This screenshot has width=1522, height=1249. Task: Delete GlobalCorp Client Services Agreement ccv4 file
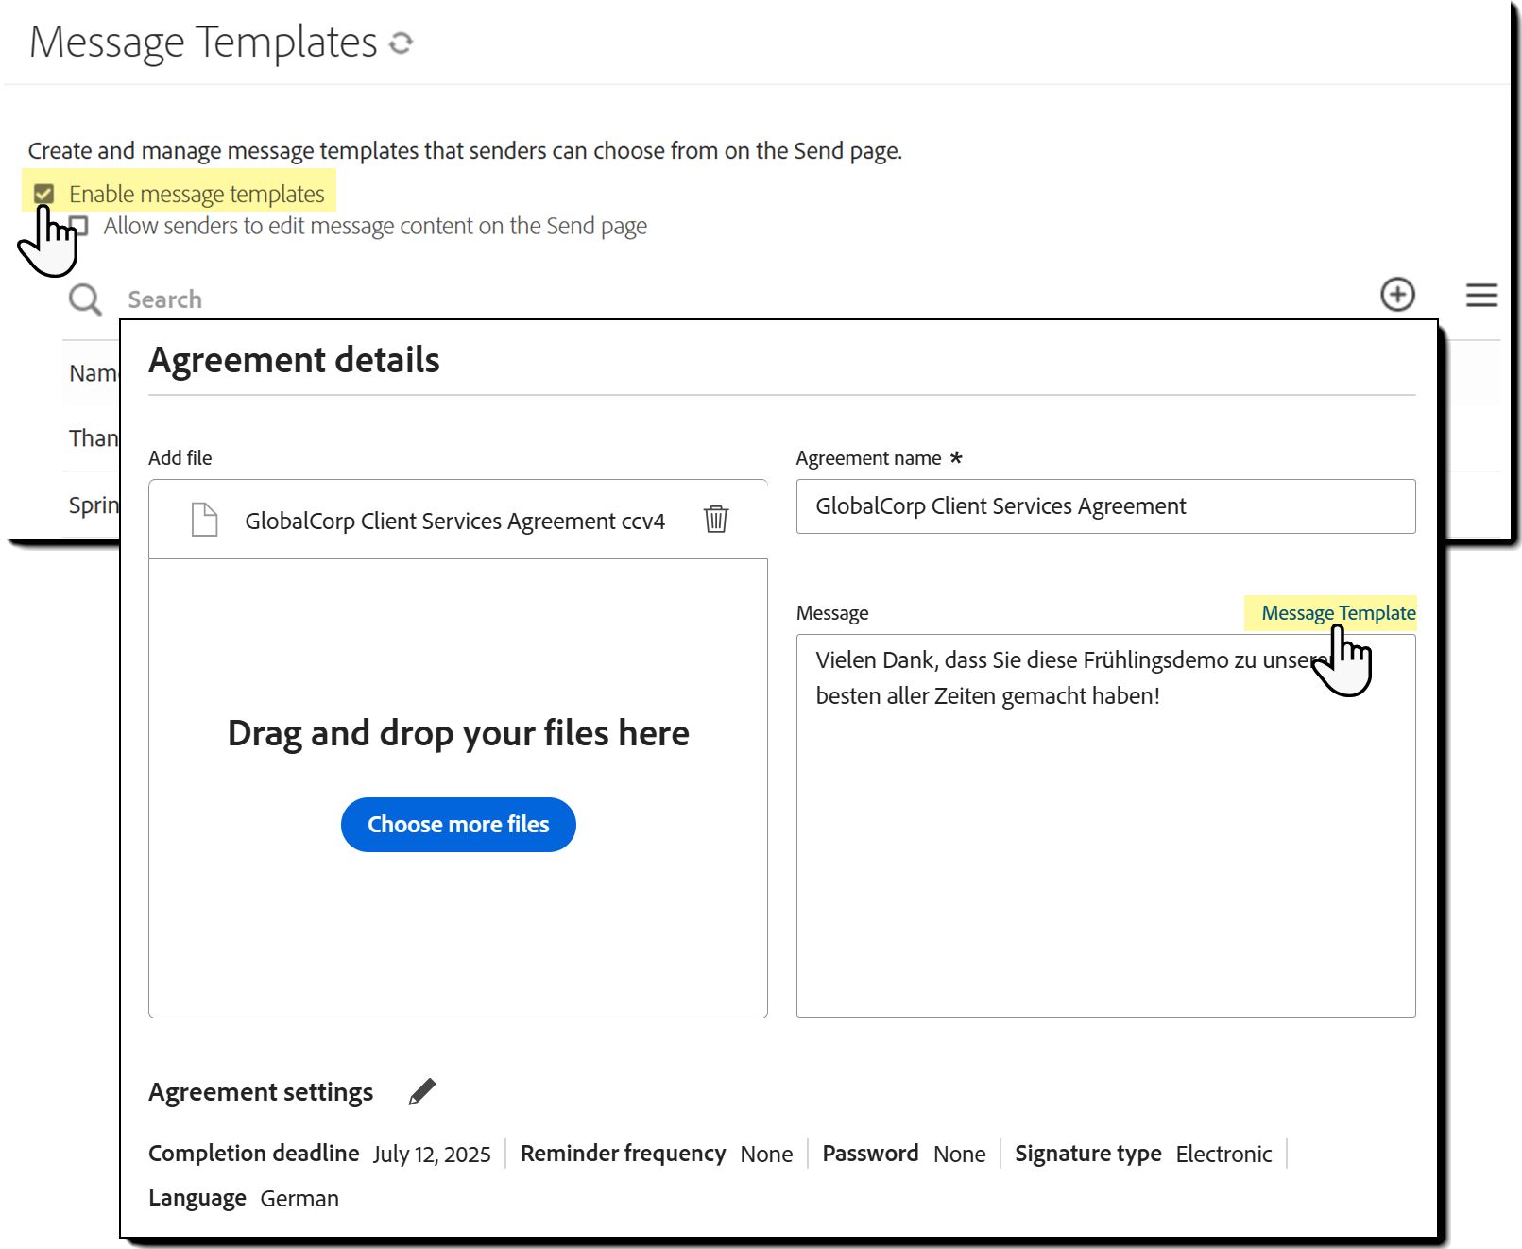(x=716, y=519)
